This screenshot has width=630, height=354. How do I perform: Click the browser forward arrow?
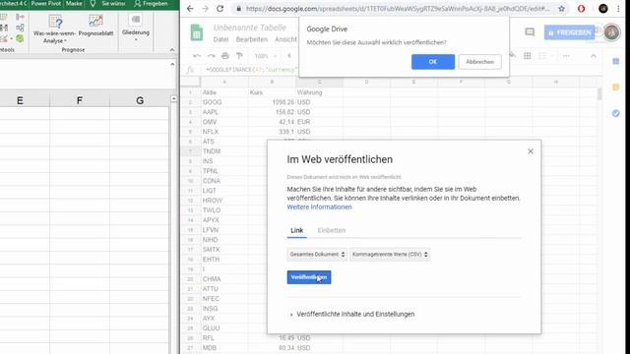point(205,9)
